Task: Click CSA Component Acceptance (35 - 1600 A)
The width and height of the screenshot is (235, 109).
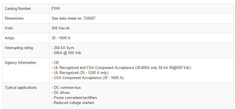Action: 88,78
